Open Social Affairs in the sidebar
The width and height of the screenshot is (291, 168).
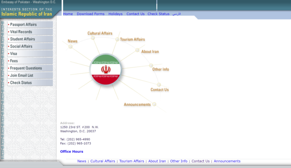click(30, 46)
